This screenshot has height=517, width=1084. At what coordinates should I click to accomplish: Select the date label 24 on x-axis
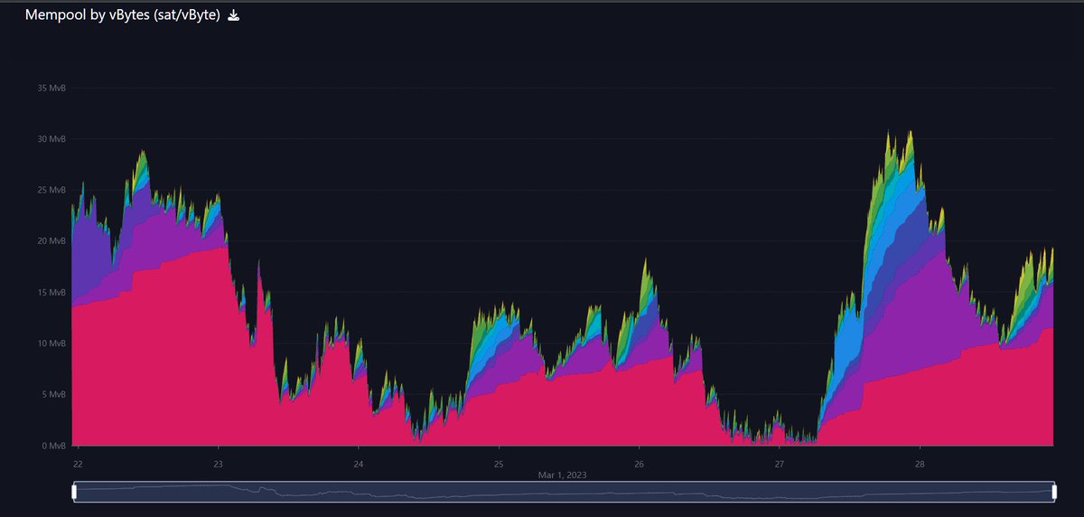(358, 465)
